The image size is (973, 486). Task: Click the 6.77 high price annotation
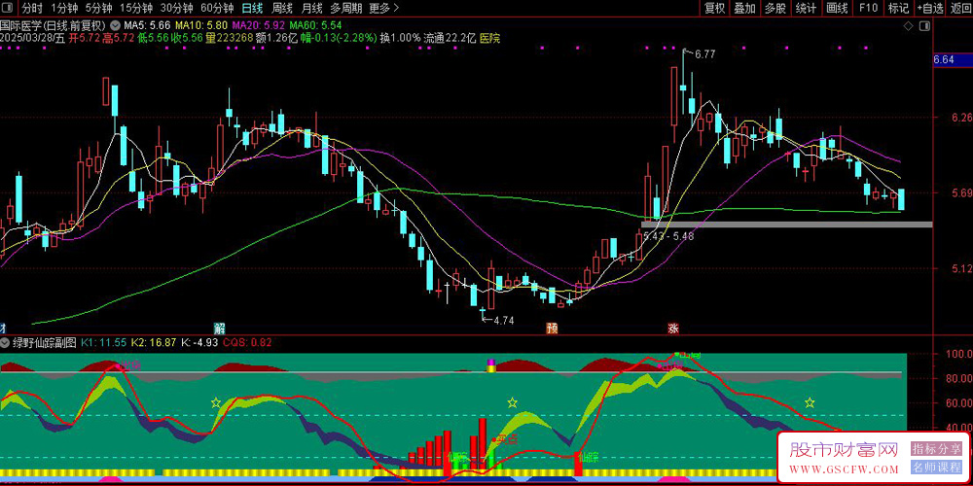(x=704, y=54)
